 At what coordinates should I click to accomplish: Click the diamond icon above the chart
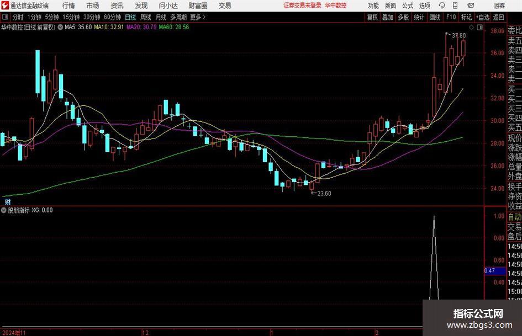coord(471,27)
